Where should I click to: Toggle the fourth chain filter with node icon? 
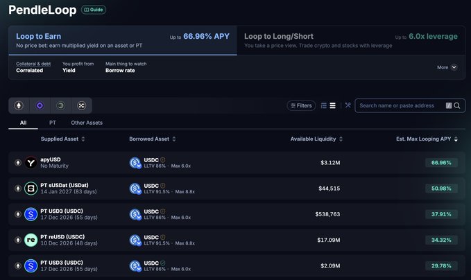(81, 105)
